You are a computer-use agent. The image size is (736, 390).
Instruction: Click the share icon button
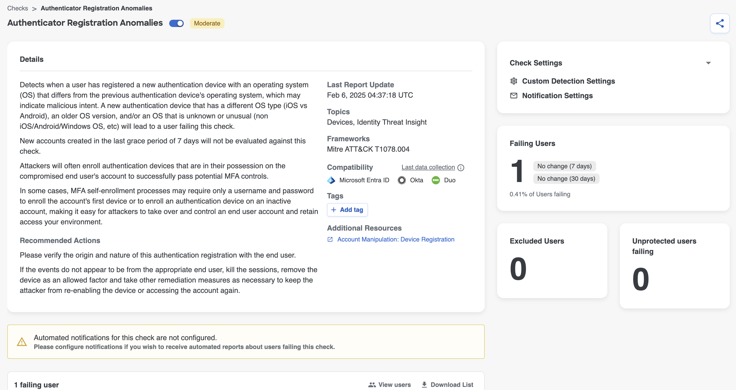(x=719, y=23)
